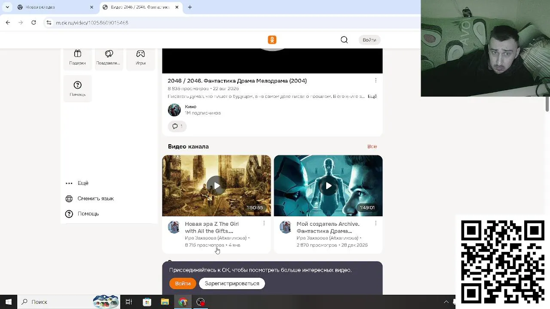The width and height of the screenshot is (550, 309).
Task: Play Мой создатель Archive video thumbnail
Action: pyautogui.click(x=328, y=186)
